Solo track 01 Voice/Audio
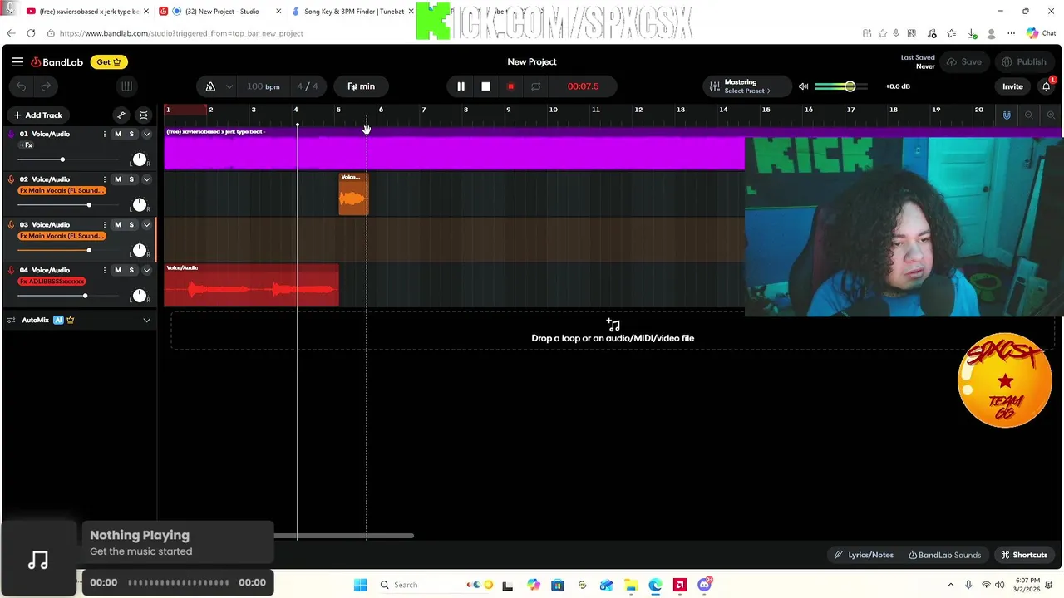The width and height of the screenshot is (1064, 598). (131, 134)
